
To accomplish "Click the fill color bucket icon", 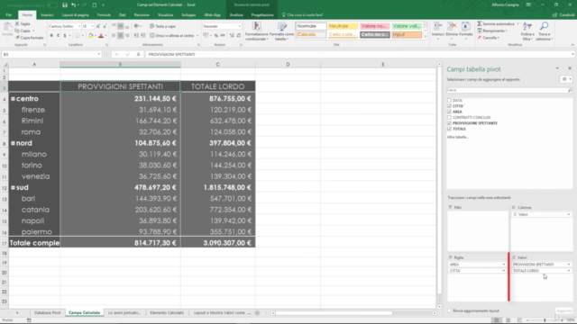I will (90, 36).
